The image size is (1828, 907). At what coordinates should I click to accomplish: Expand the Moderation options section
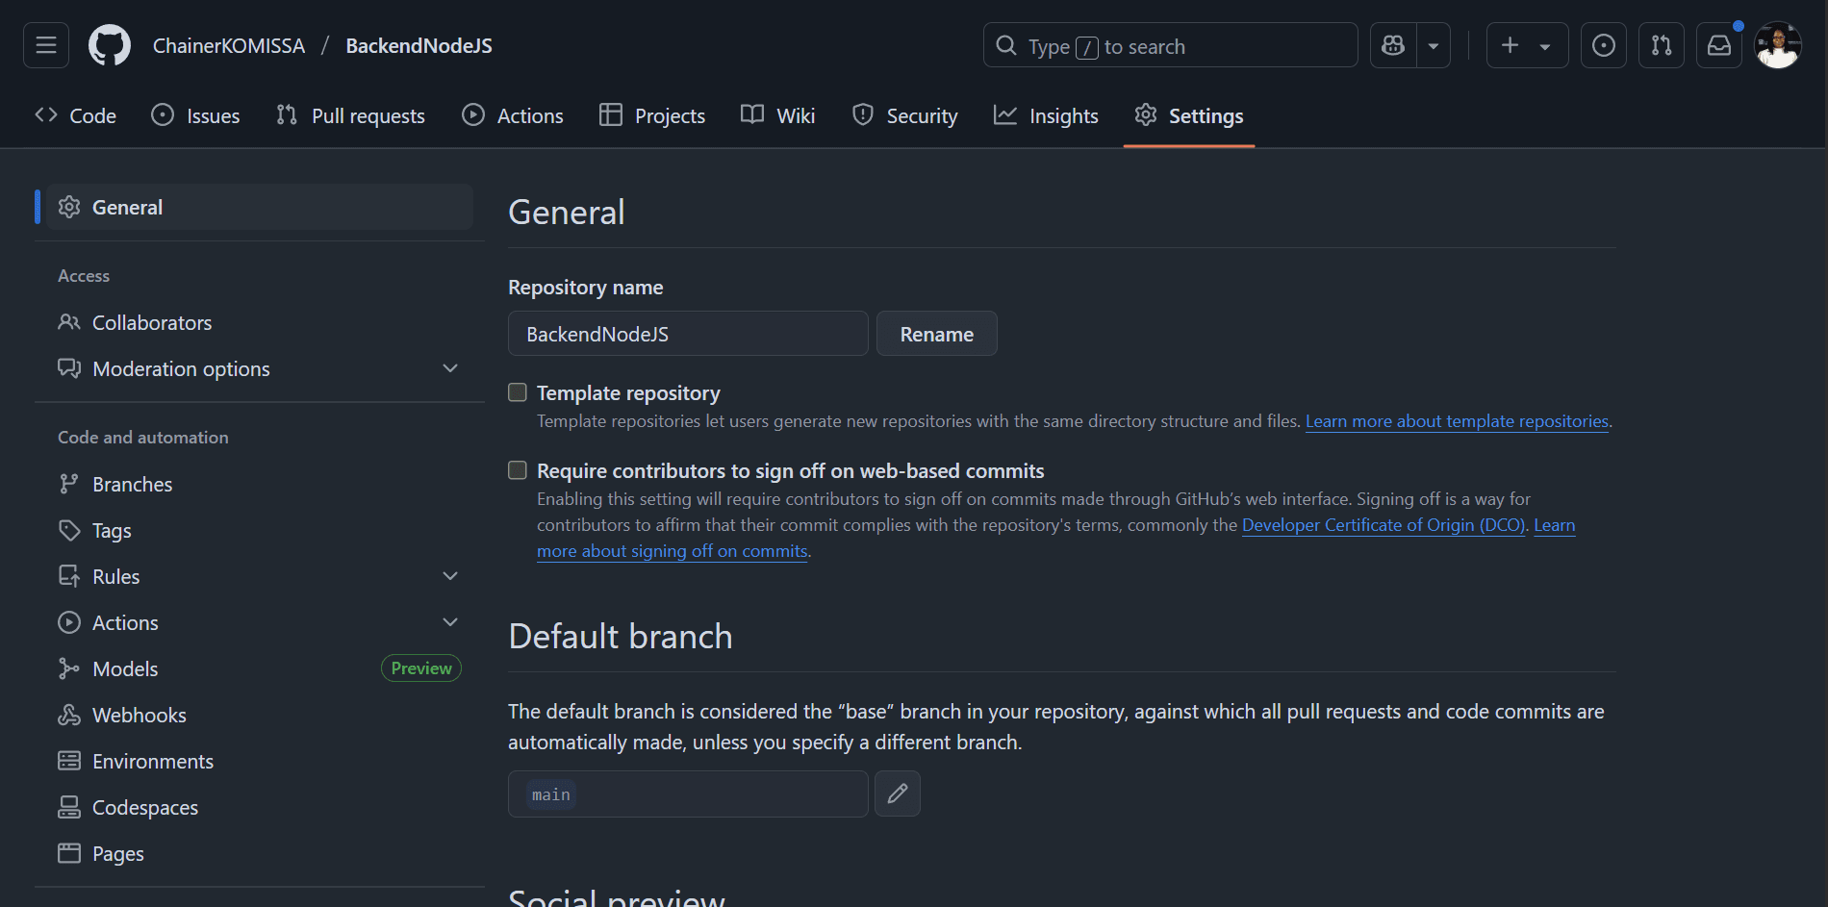[x=450, y=367]
